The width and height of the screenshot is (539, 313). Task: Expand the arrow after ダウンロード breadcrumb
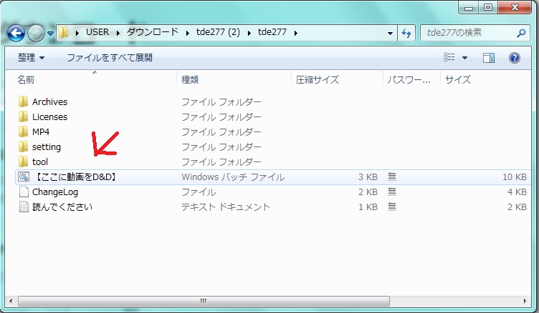(187, 33)
